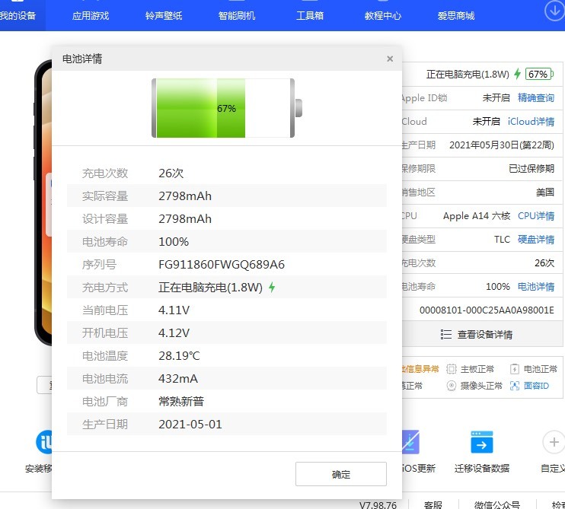Click the serial number FG911860FWGQ689A6
565x509 pixels.
click(222, 265)
